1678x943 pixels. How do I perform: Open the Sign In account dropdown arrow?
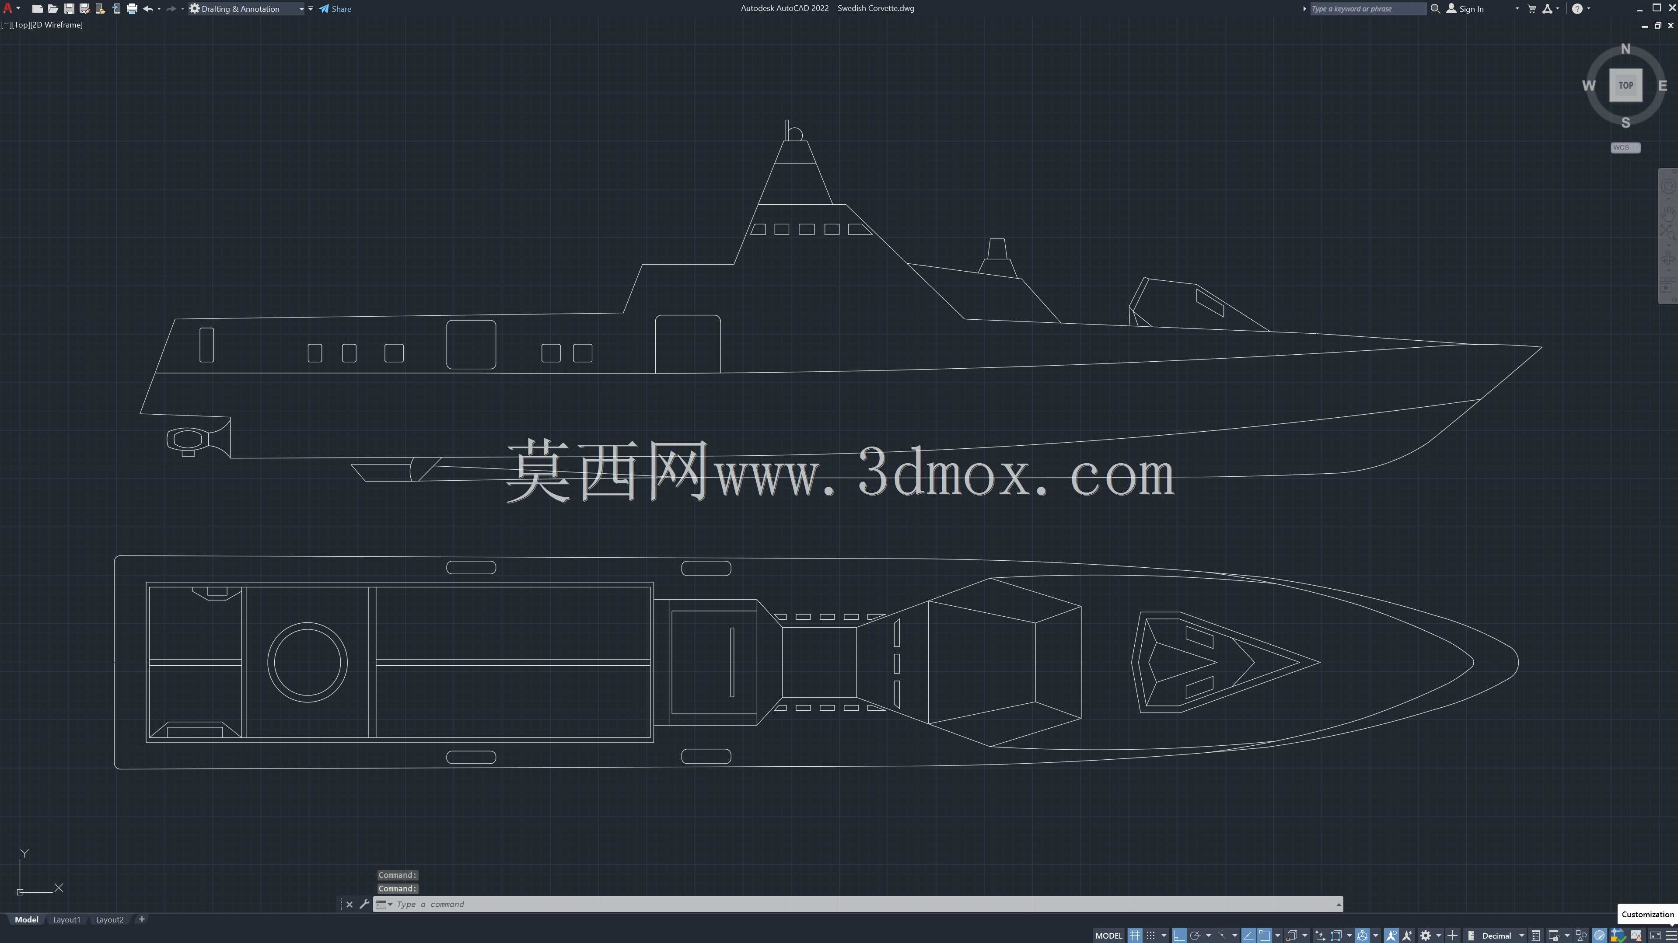[x=1517, y=9]
